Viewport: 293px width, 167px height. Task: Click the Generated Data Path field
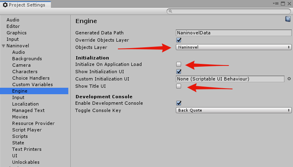pyautogui.click(x=234, y=33)
